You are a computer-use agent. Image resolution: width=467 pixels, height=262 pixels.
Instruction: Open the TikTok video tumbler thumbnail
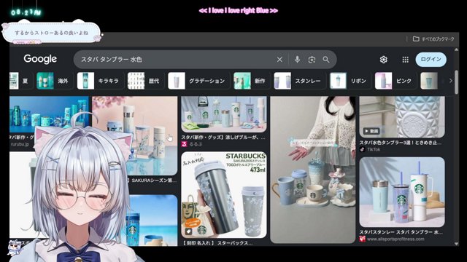point(402,116)
